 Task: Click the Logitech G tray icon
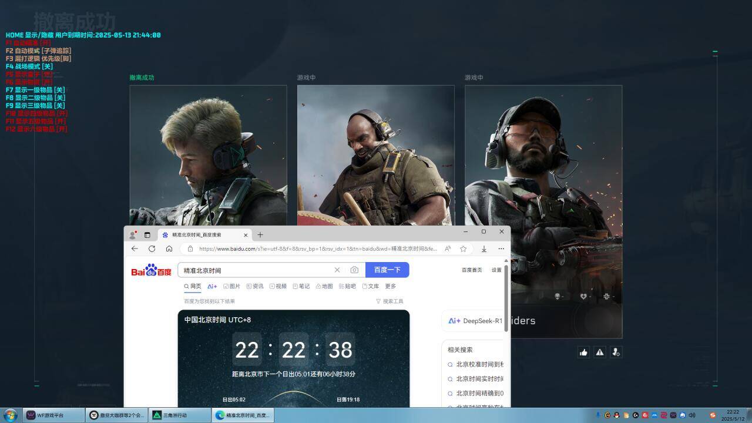coord(636,415)
